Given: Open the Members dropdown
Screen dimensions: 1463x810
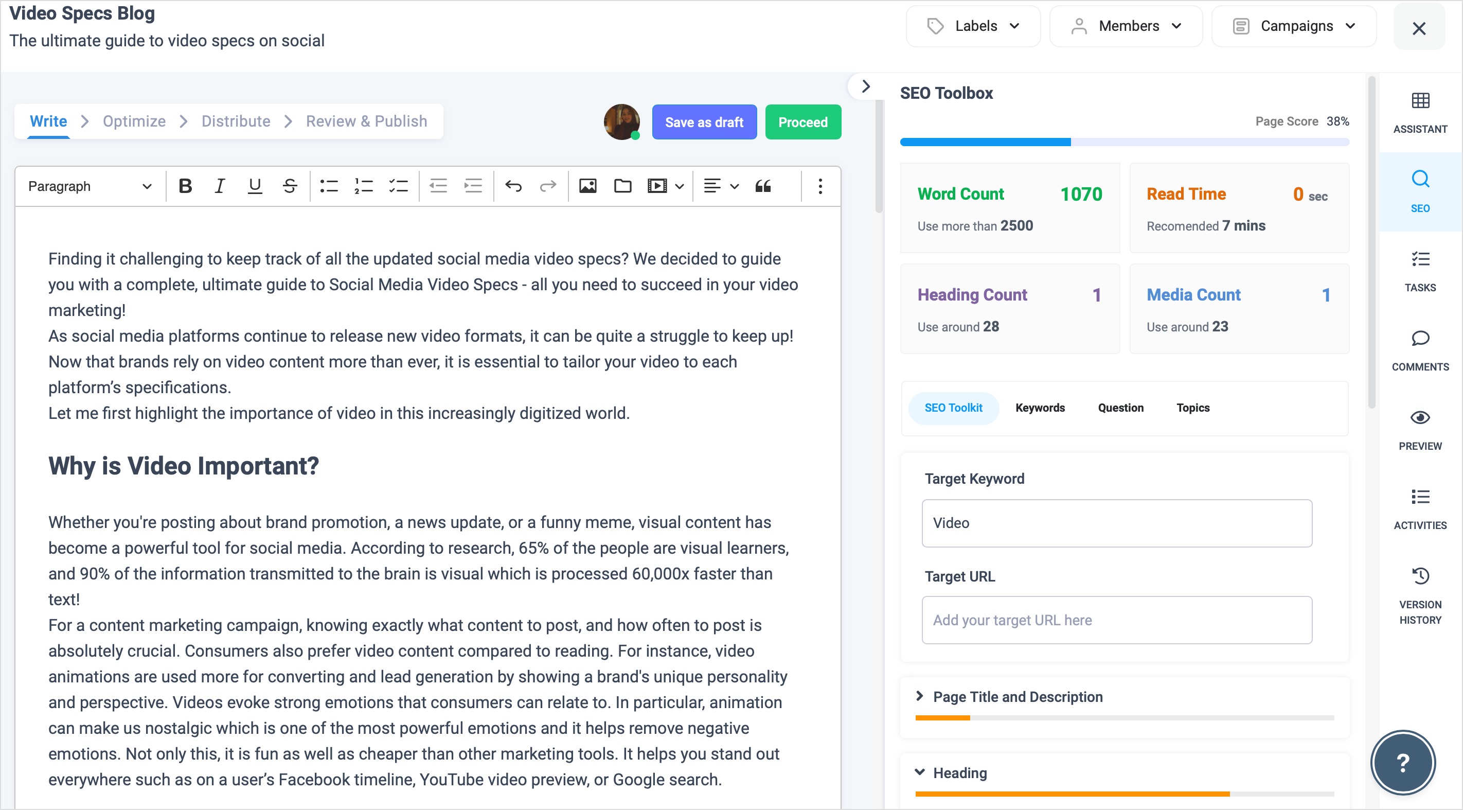Looking at the screenshot, I should [1126, 26].
